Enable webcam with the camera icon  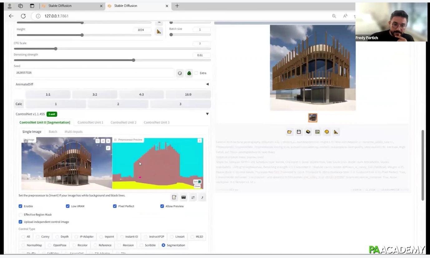click(x=183, y=197)
